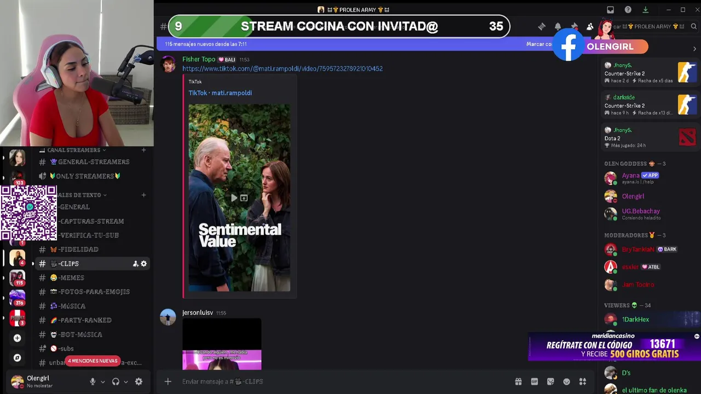The image size is (701, 394).
Task: Open headphone output options arrow
Action: [125, 382]
